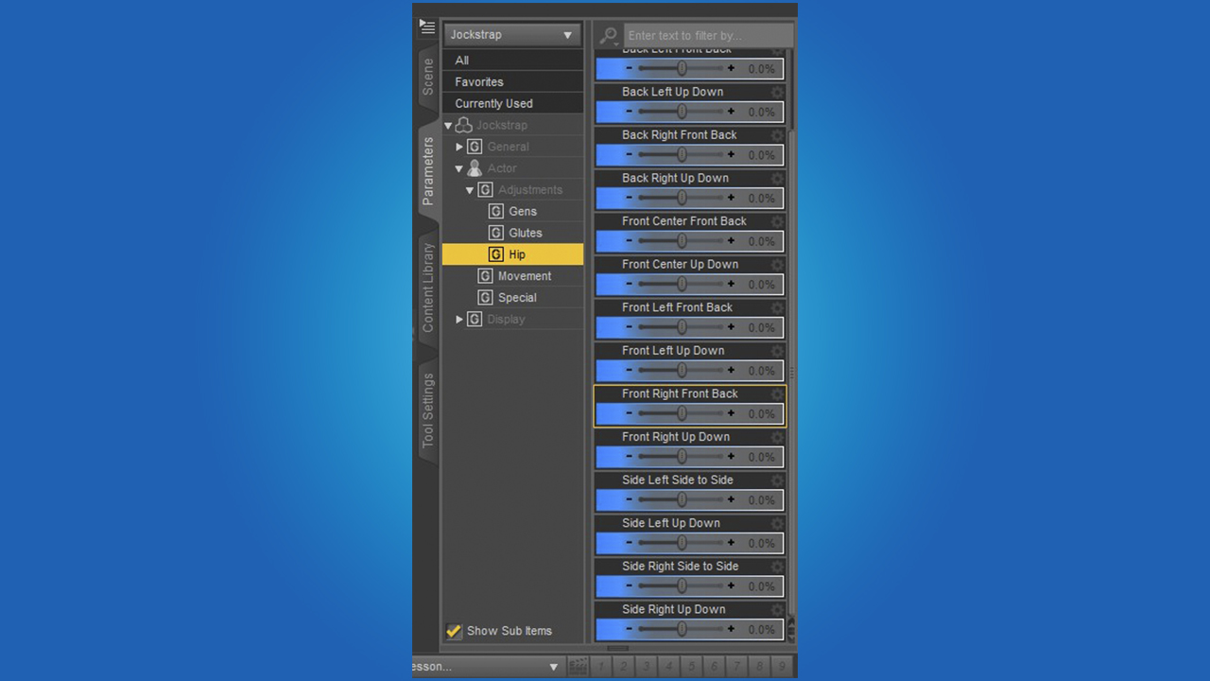The height and width of the screenshot is (681, 1210).
Task: Open settings gear for Front Center Front Back
Action: 777,221
